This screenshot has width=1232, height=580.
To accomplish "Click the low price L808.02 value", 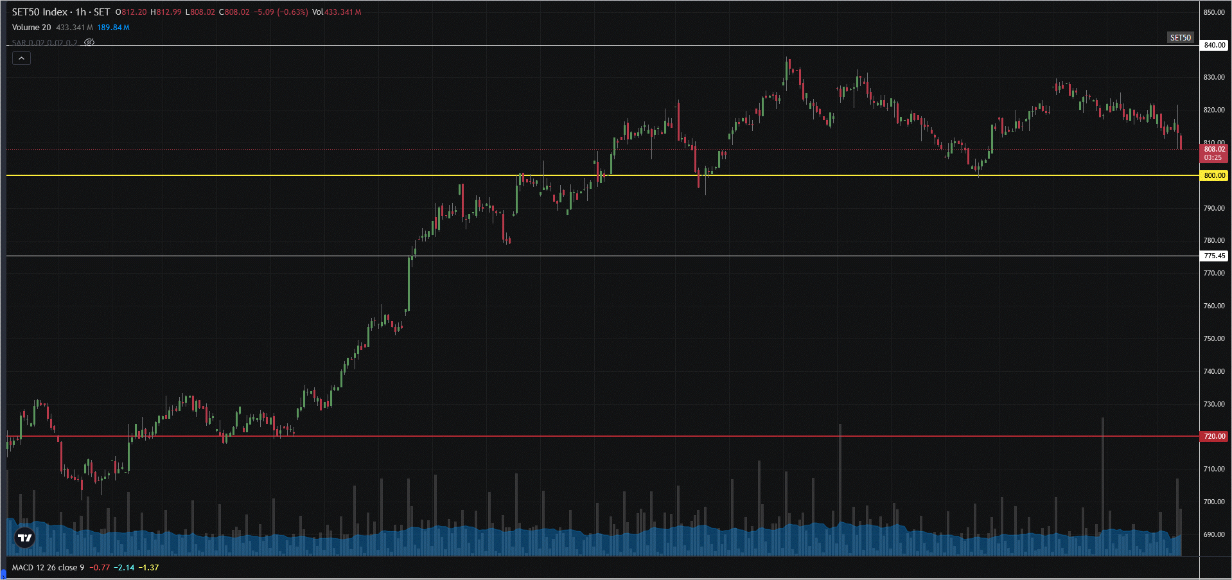I will click(x=200, y=12).
